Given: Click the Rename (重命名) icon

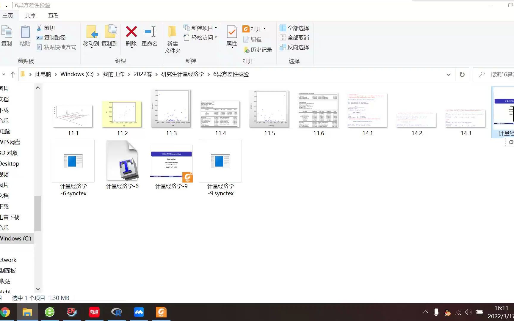Looking at the screenshot, I should pos(150,32).
